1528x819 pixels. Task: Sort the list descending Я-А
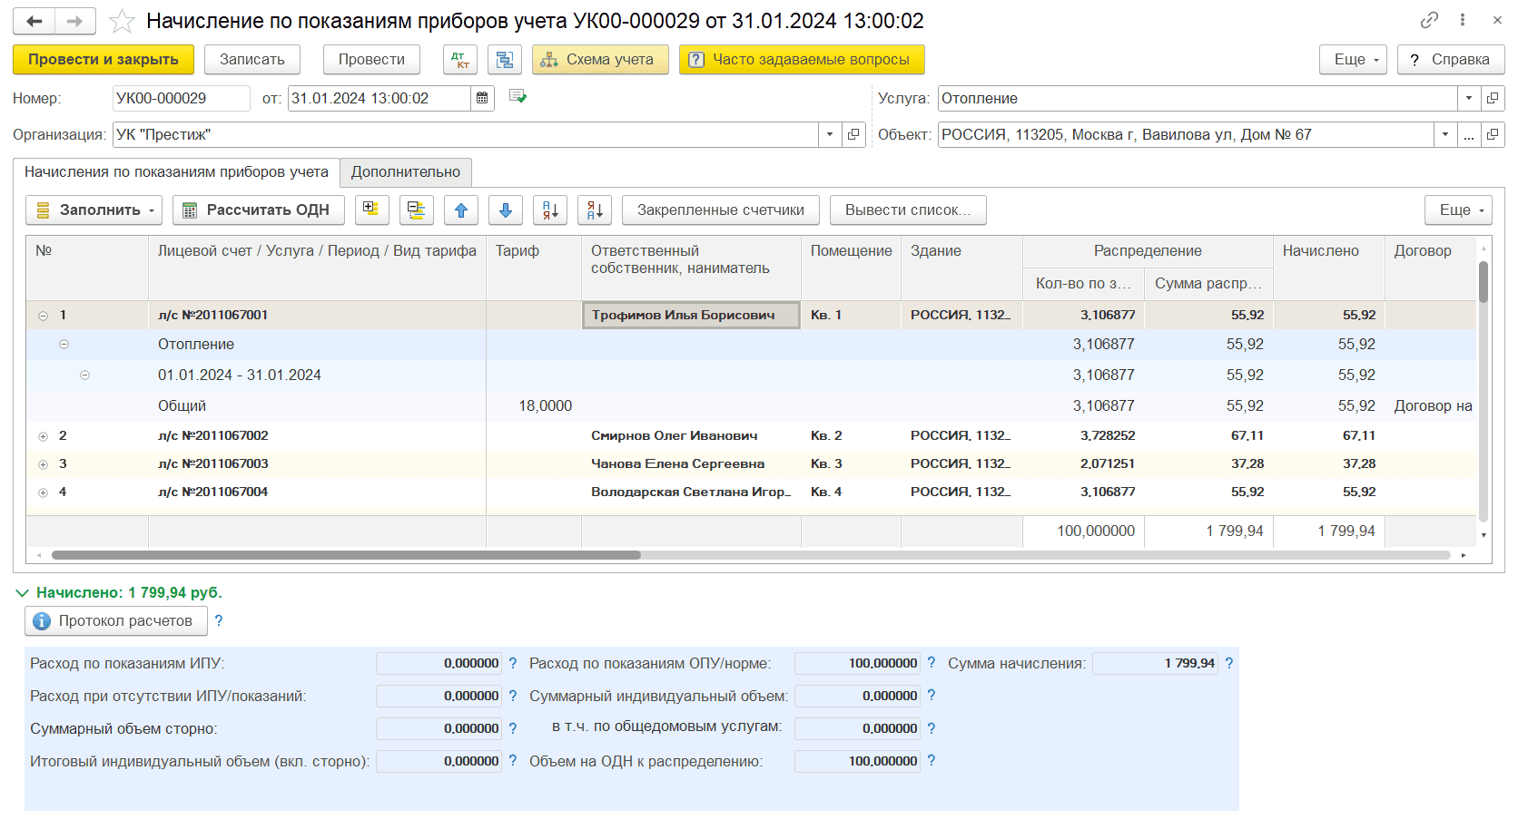[x=595, y=210]
